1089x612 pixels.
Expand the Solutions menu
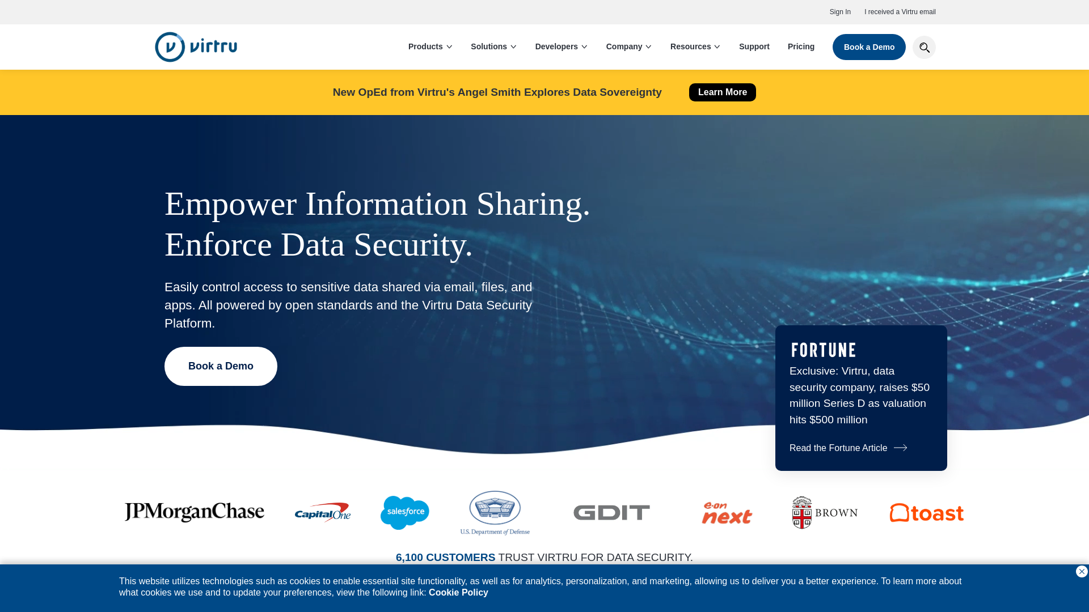point(493,46)
